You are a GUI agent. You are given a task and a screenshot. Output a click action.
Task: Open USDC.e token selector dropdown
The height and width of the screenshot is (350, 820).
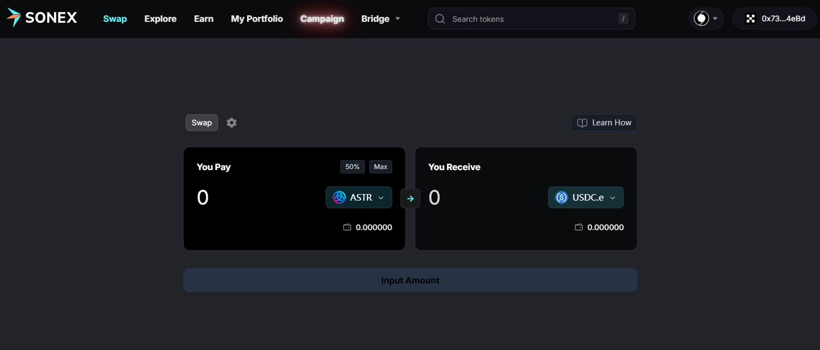pyautogui.click(x=586, y=197)
